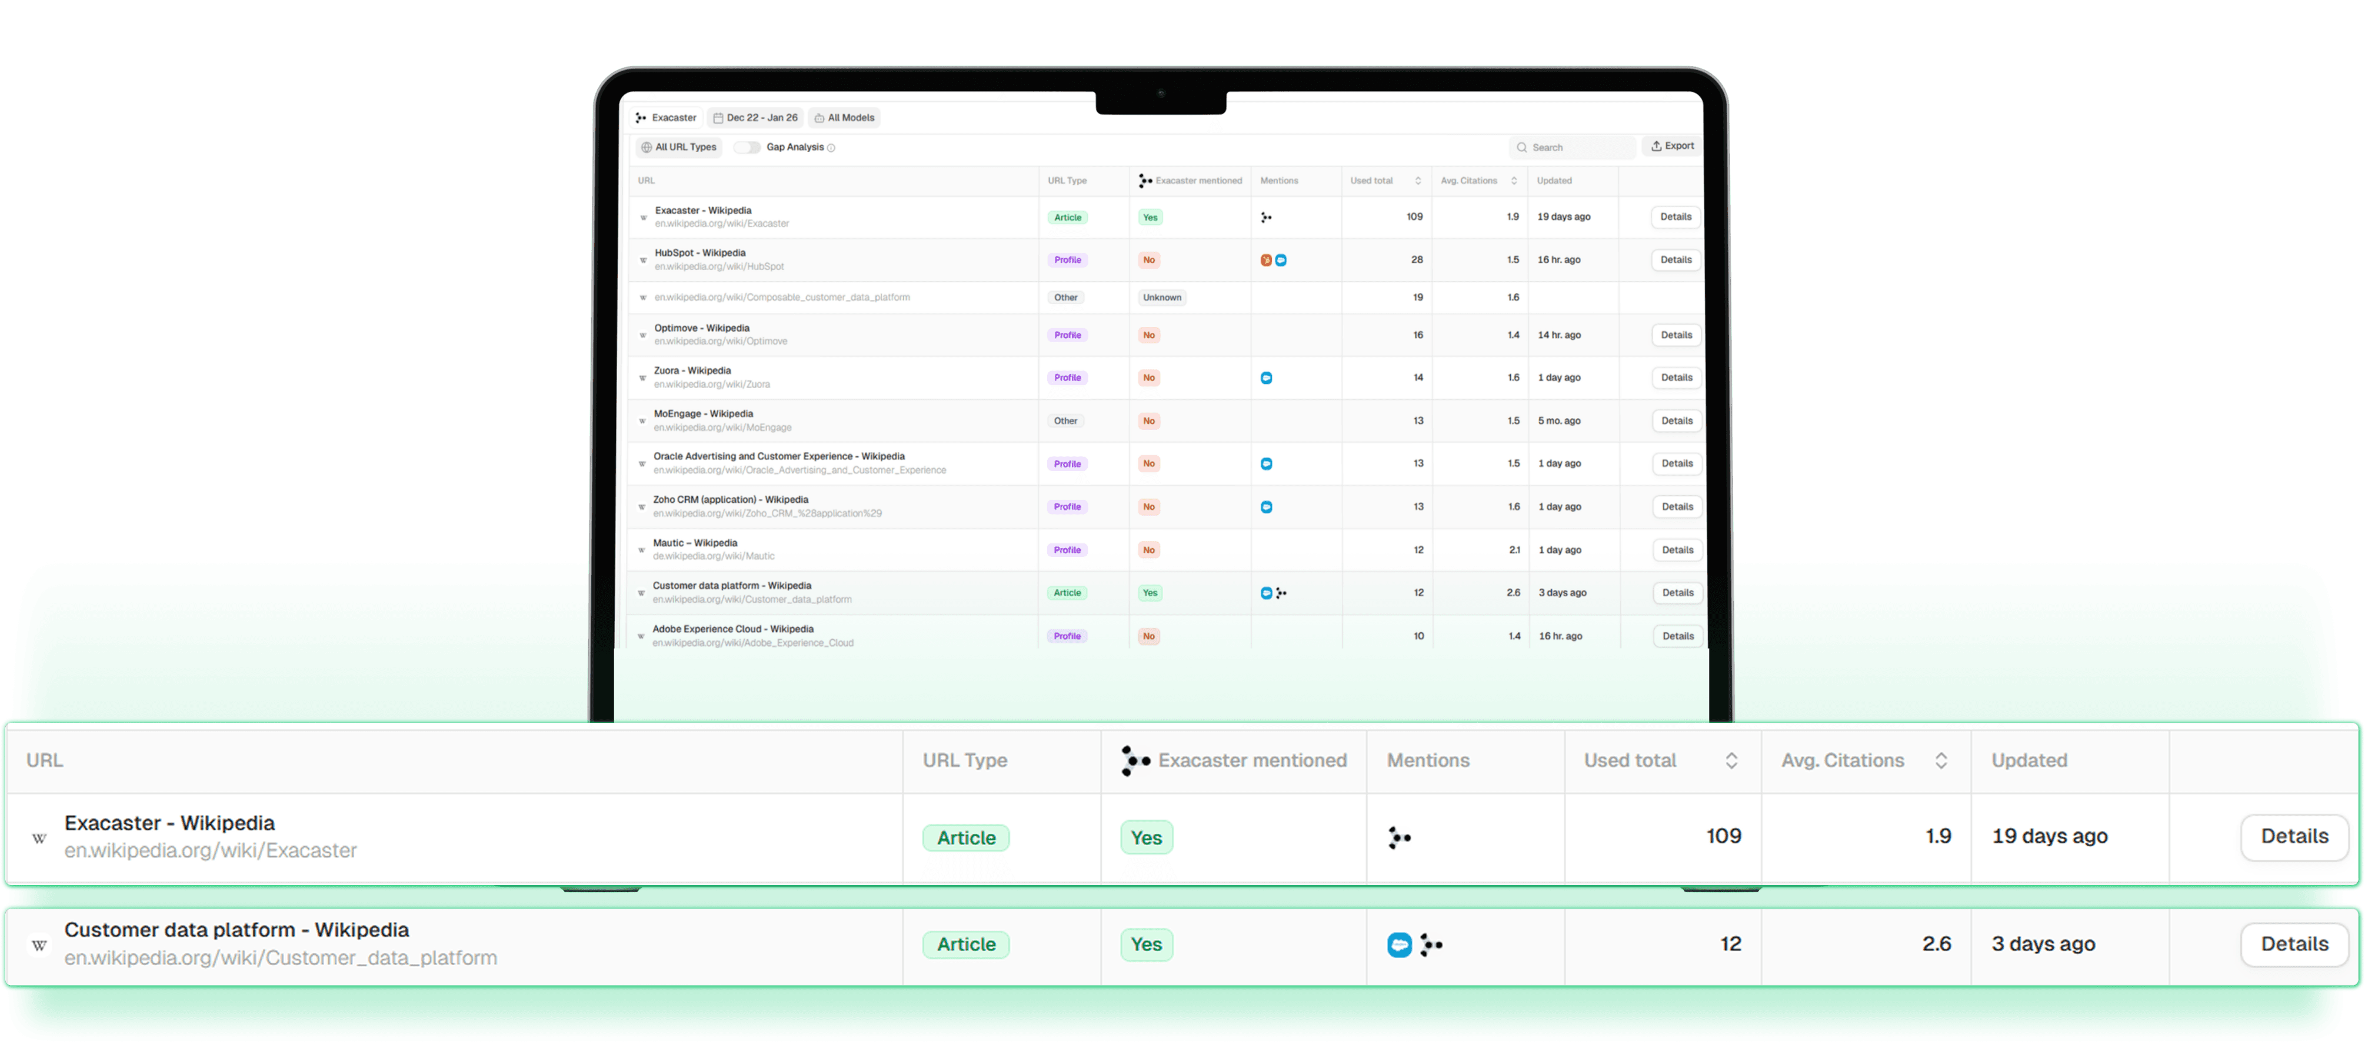Open Details for MoEngage row
This screenshot has width=2365, height=1048.
click(1677, 421)
